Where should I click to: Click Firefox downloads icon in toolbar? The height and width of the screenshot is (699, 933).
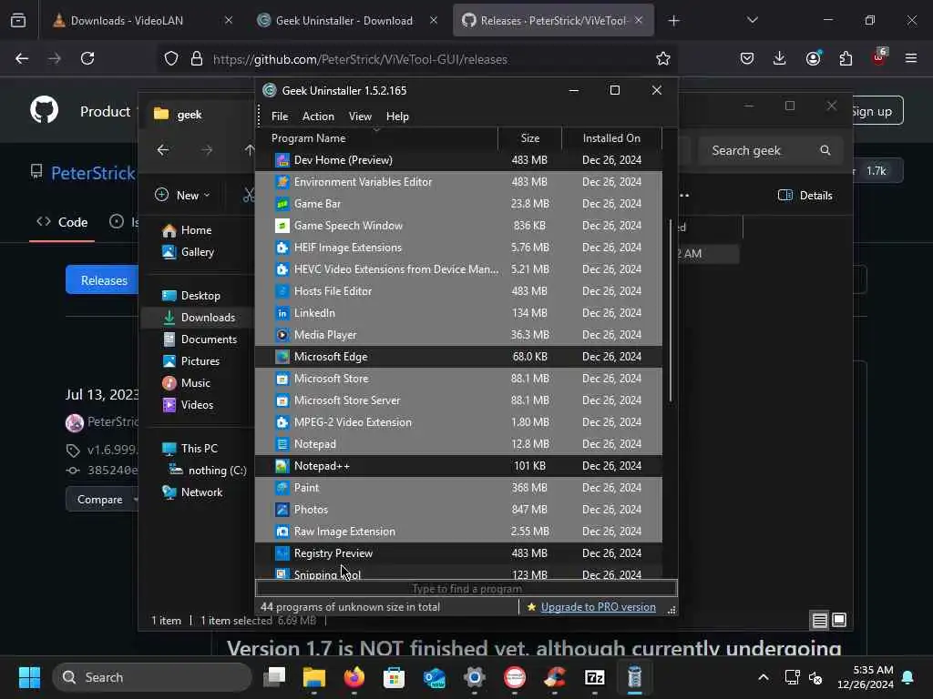(x=780, y=58)
